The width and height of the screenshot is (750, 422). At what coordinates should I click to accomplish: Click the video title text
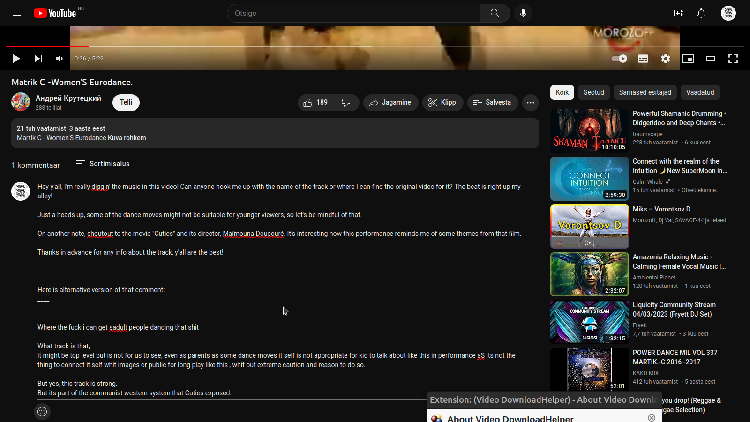(72, 83)
